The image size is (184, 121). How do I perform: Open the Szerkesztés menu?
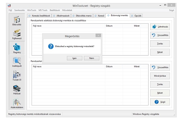click(19, 10)
